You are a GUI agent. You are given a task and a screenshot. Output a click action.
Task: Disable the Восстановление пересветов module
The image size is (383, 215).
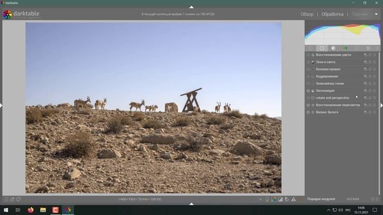pyautogui.click(x=308, y=105)
